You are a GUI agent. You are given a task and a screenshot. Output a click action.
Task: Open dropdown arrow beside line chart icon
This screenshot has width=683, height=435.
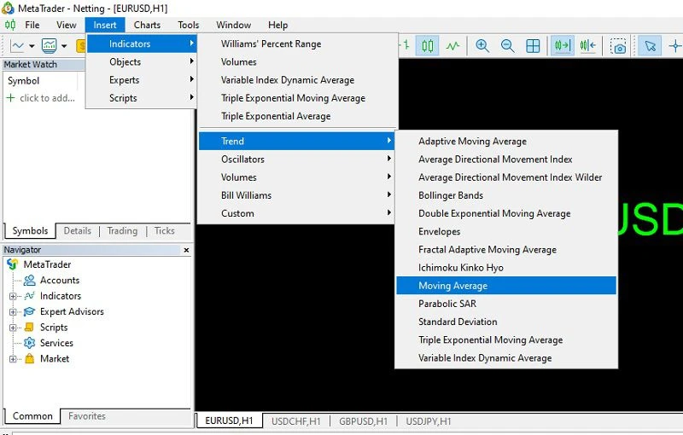[x=32, y=46]
